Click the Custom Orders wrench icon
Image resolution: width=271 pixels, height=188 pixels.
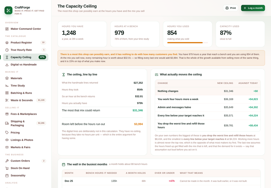pyautogui.click(x=7, y=161)
